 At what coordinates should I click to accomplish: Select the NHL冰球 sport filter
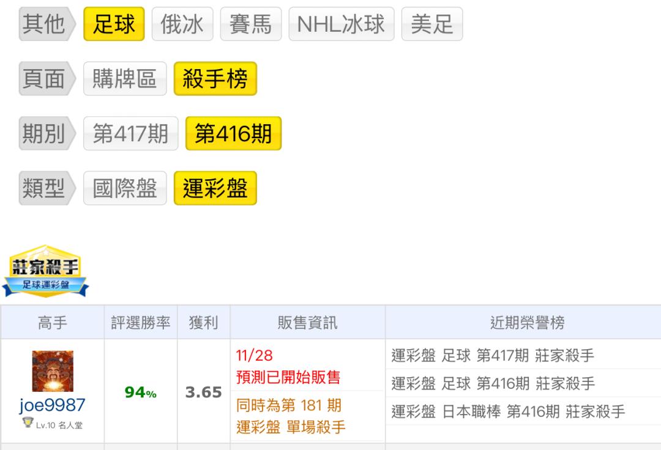[x=341, y=24]
